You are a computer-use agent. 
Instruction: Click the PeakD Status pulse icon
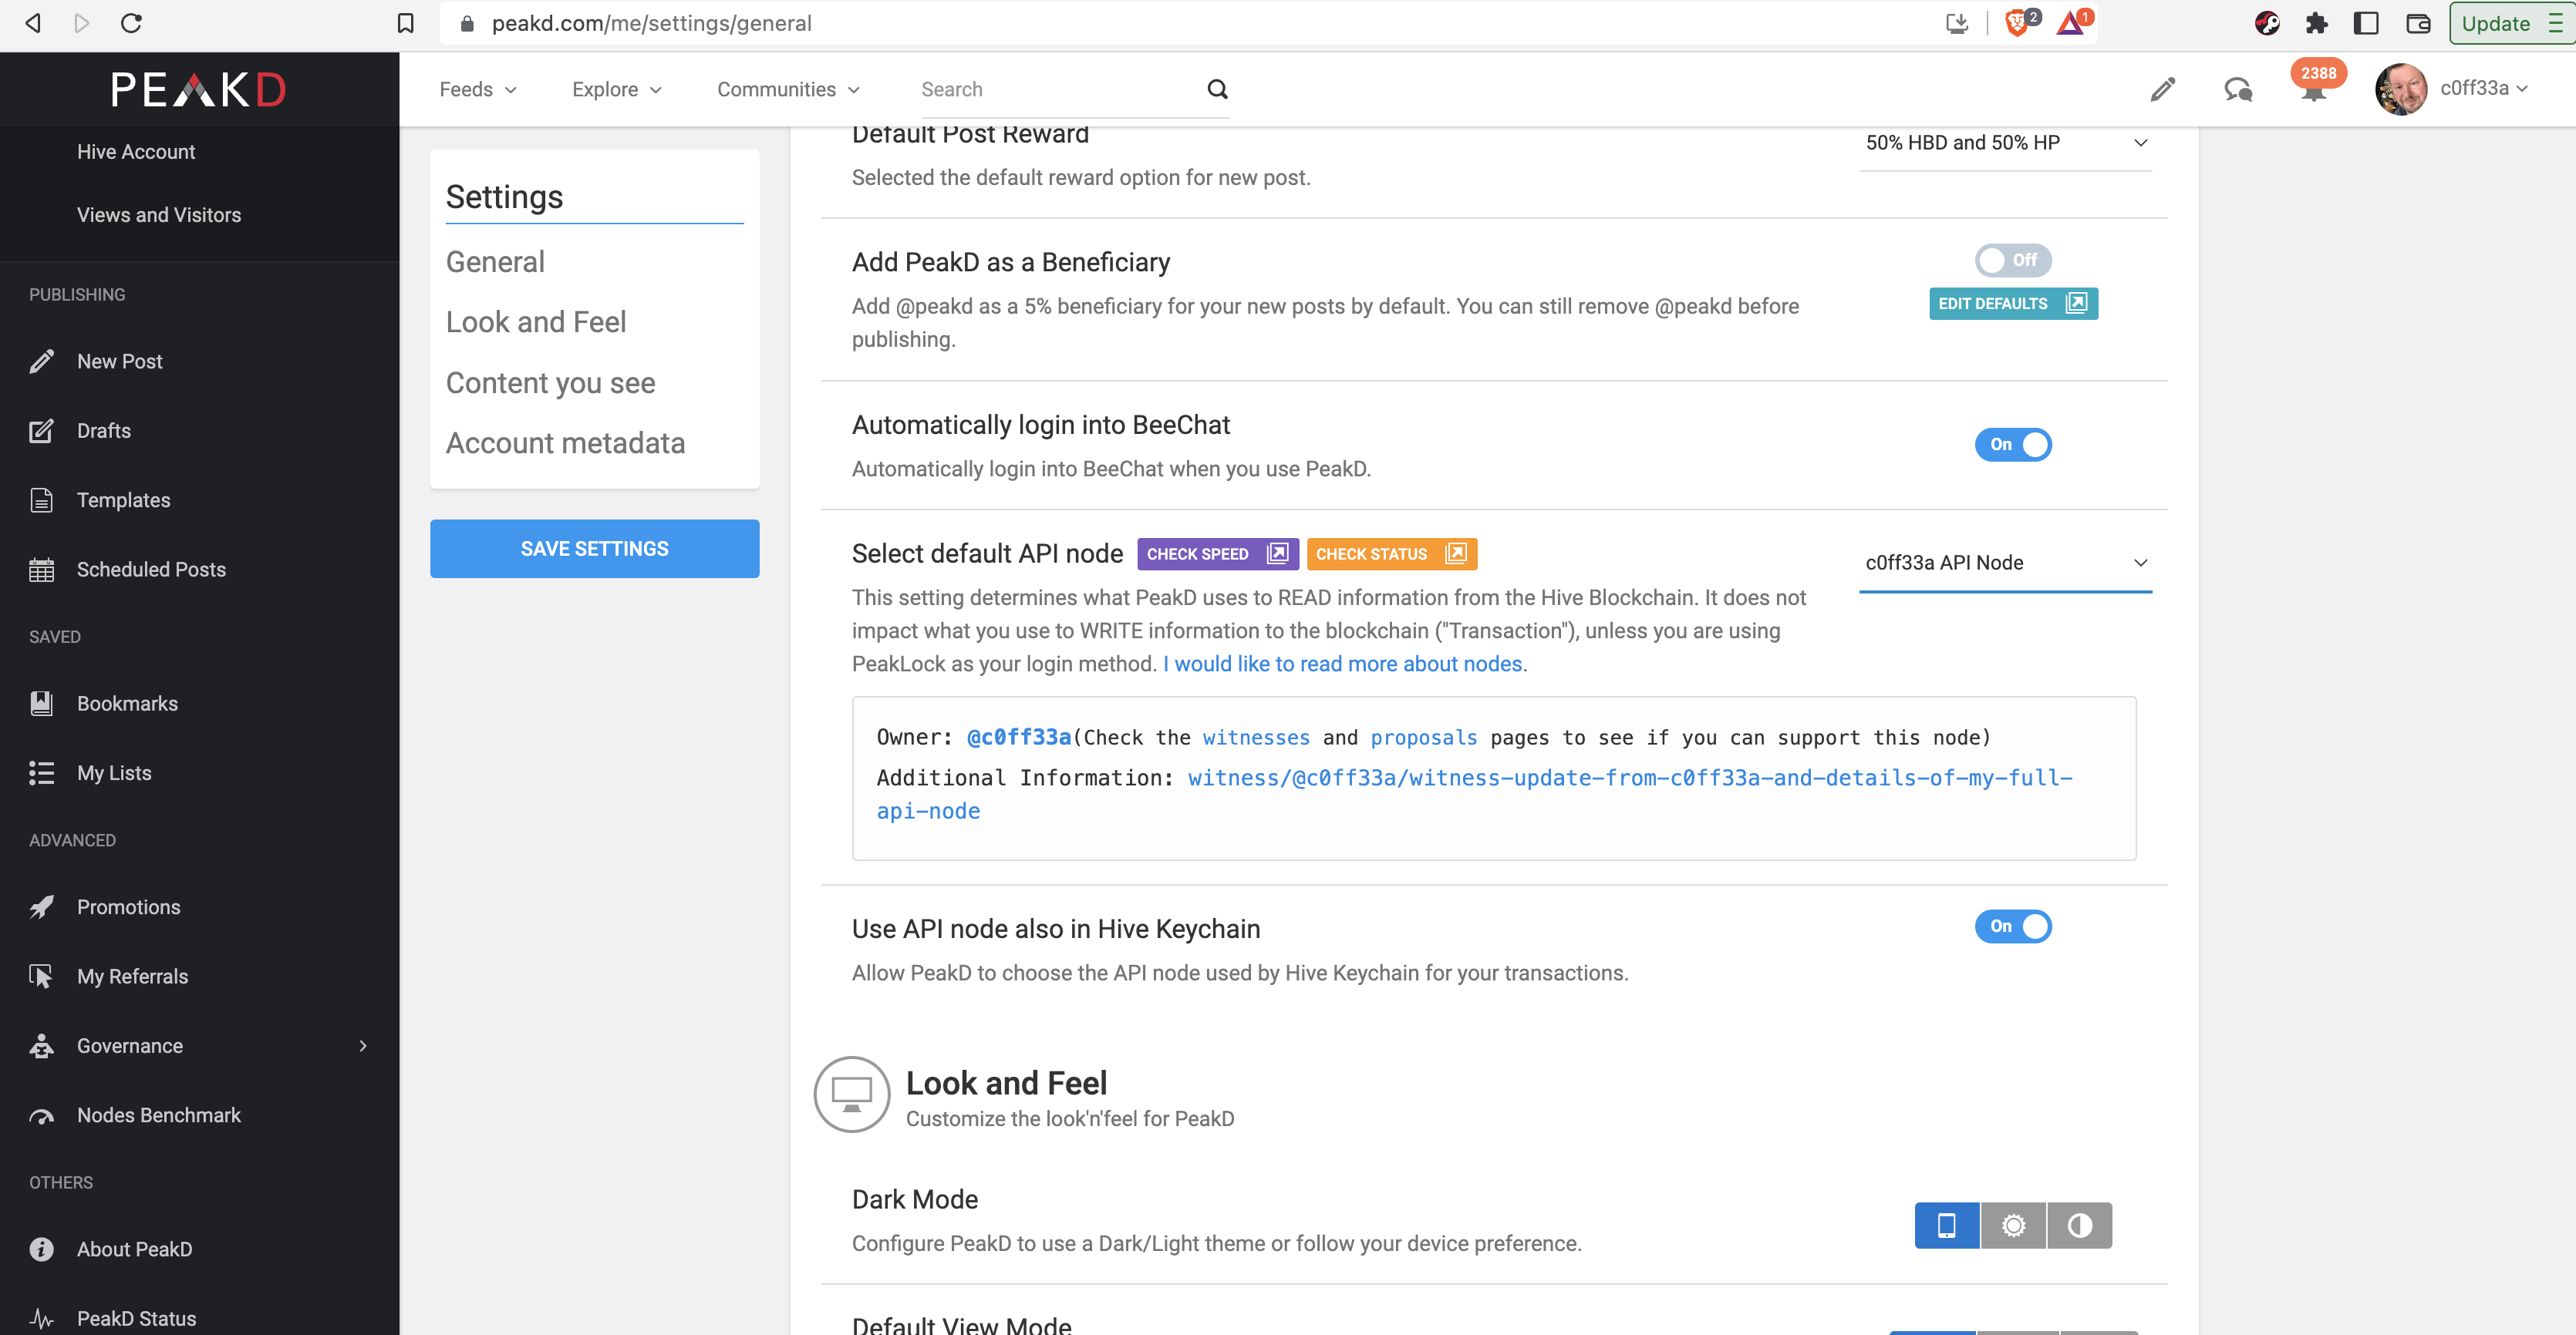[x=41, y=1319]
